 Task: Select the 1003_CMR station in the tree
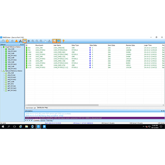click(11, 58)
